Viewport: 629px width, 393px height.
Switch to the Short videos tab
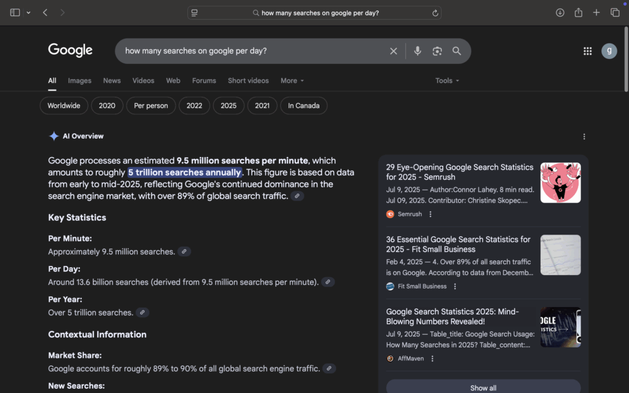coord(248,80)
